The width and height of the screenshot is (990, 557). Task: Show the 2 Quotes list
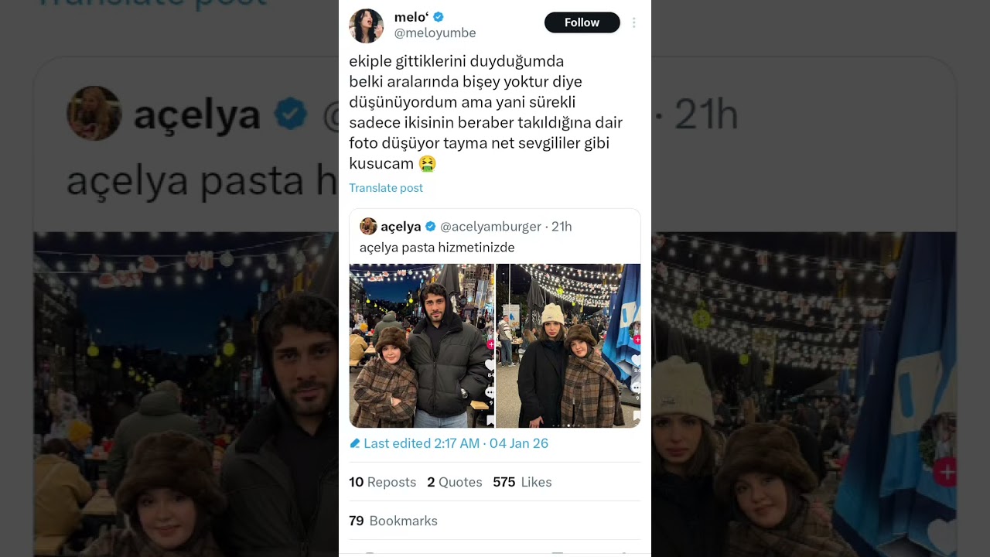(454, 482)
